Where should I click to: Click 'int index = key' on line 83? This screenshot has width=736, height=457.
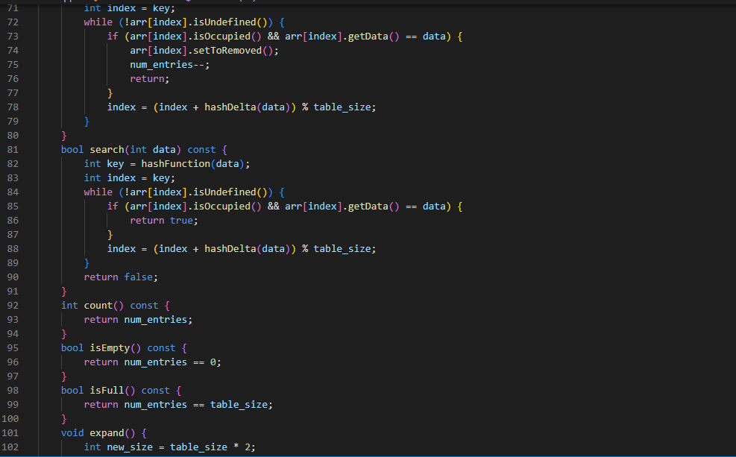[127, 178]
